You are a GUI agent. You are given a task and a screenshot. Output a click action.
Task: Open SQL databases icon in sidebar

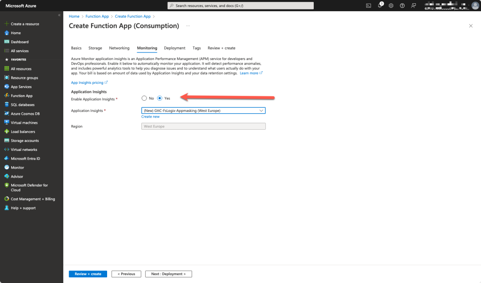[7, 104]
